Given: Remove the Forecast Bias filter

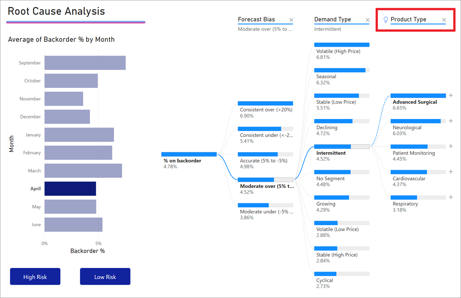Looking at the screenshot, I should click(x=292, y=19).
